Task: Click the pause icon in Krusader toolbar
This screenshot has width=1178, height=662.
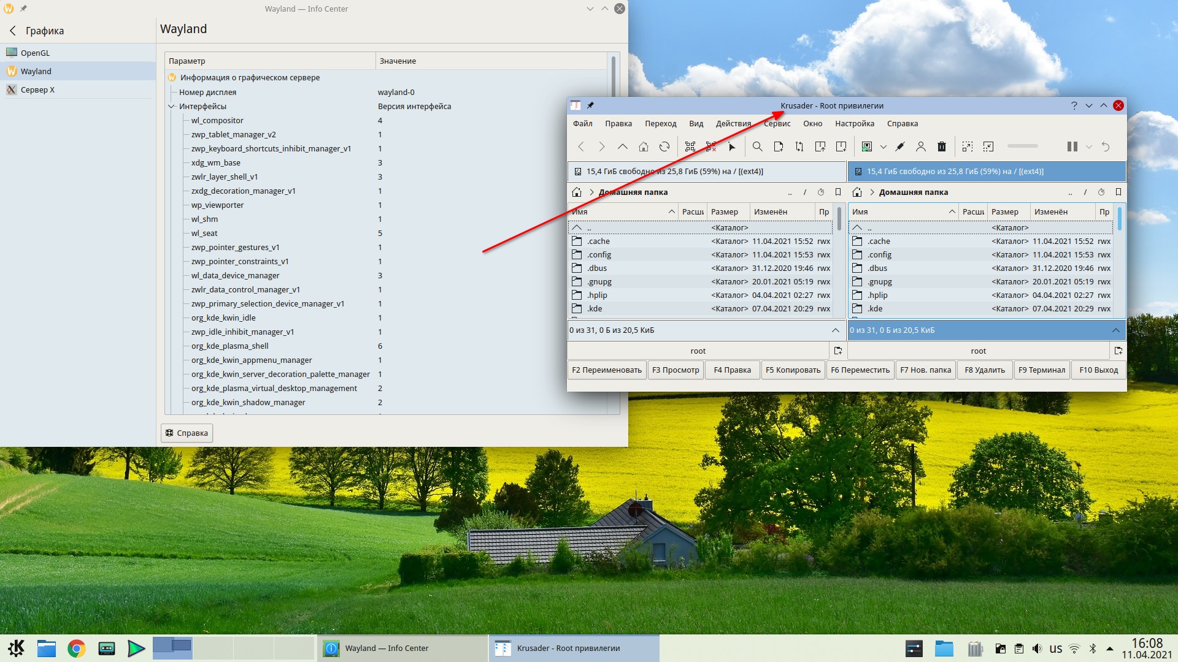Action: 1072,146
